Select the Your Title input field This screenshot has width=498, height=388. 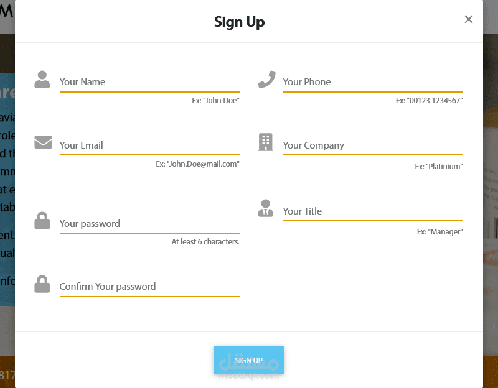tap(373, 211)
